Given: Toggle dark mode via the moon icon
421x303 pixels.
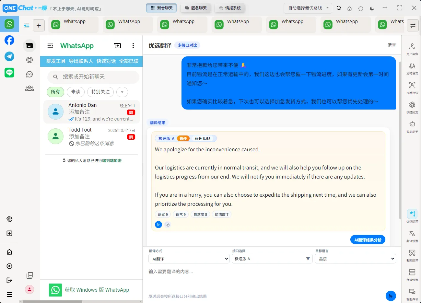Looking at the screenshot, I should tap(372, 8).
